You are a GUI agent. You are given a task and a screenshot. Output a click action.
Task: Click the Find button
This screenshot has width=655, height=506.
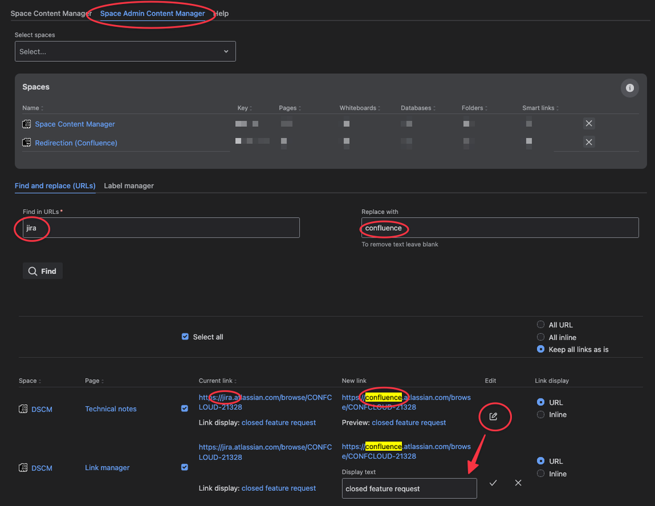[43, 271]
